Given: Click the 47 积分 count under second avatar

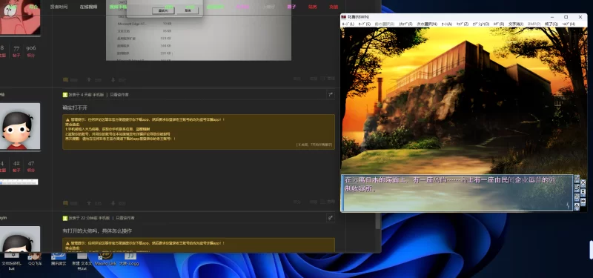Looking at the screenshot, I should pos(31,166).
